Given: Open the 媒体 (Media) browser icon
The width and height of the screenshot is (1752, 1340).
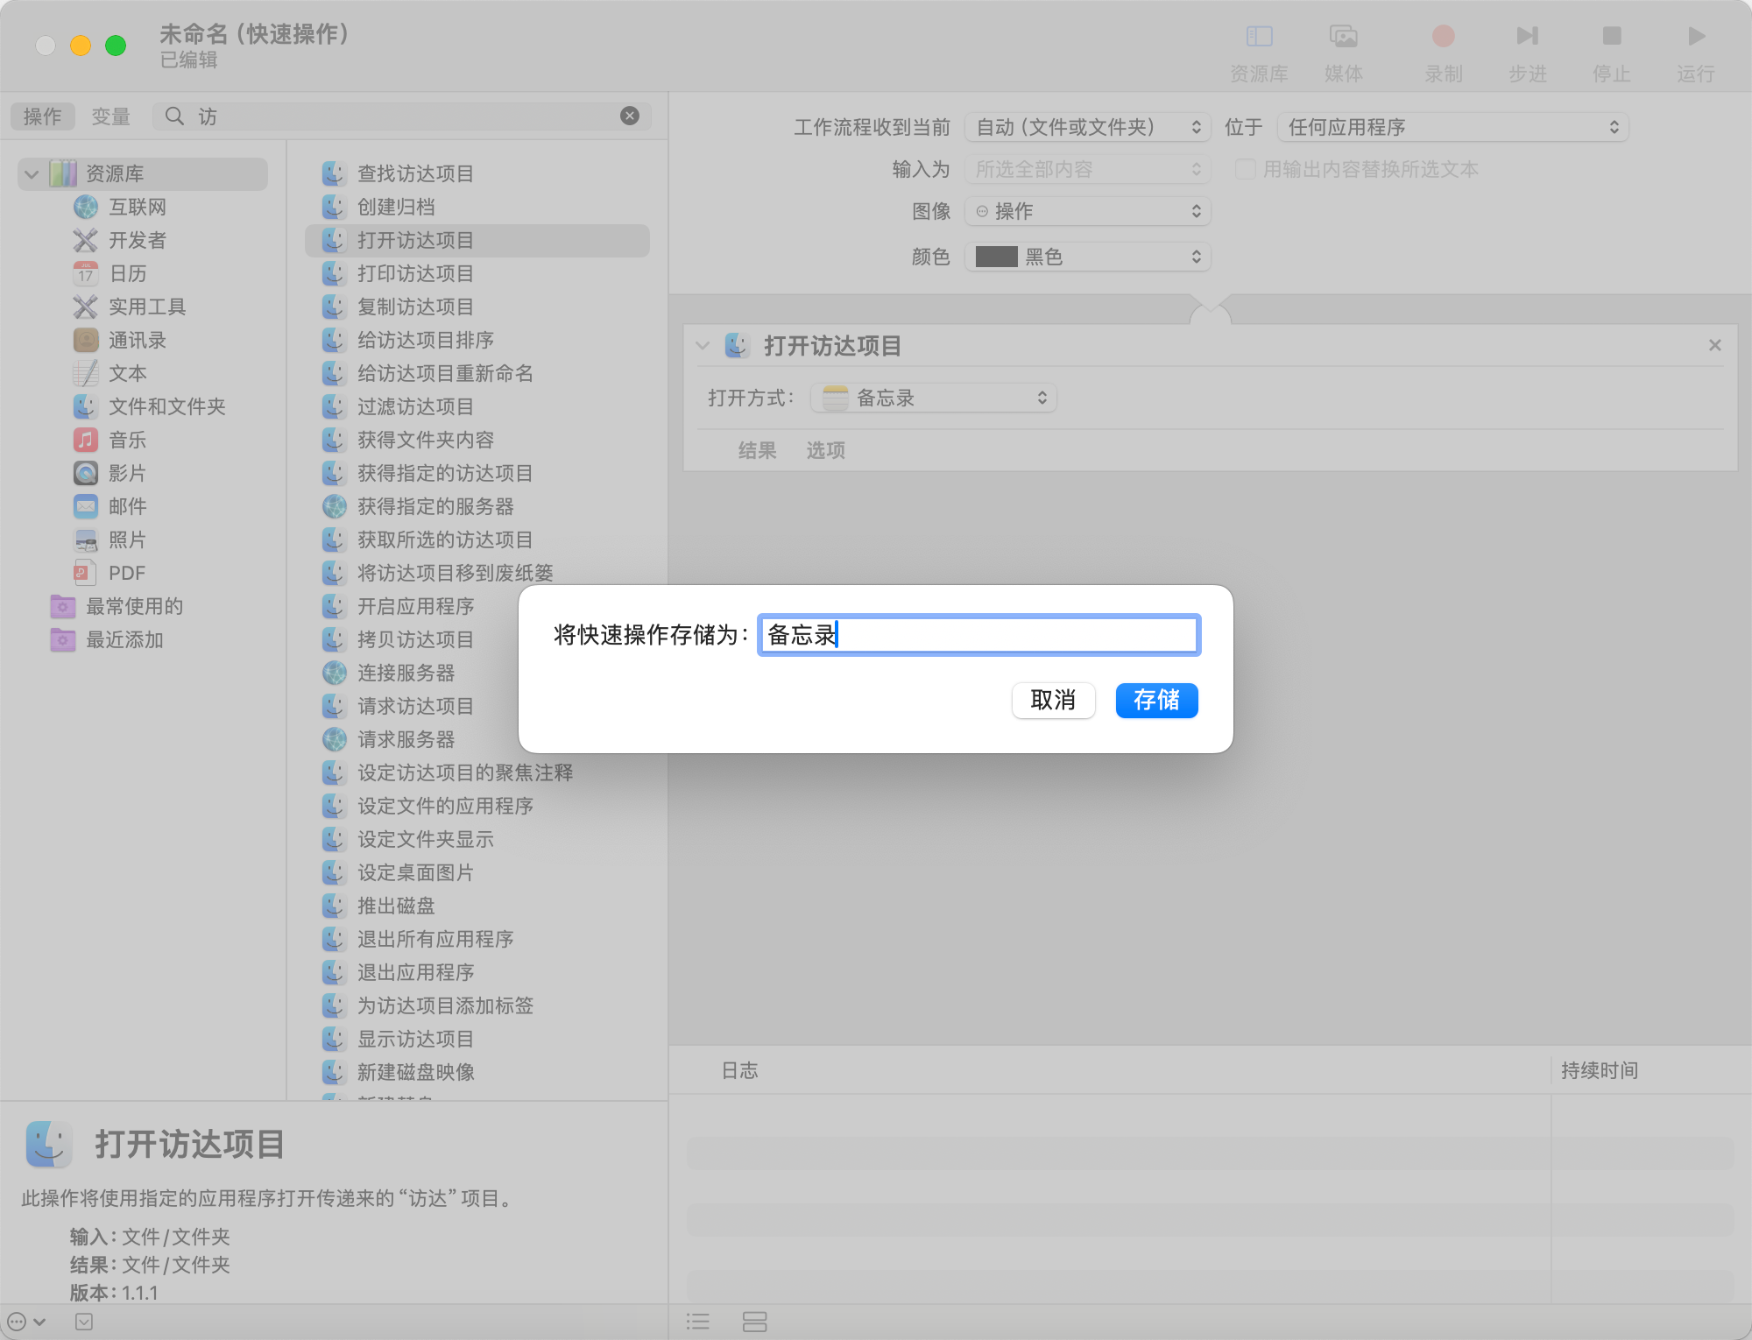Looking at the screenshot, I should pyautogui.click(x=1344, y=35).
